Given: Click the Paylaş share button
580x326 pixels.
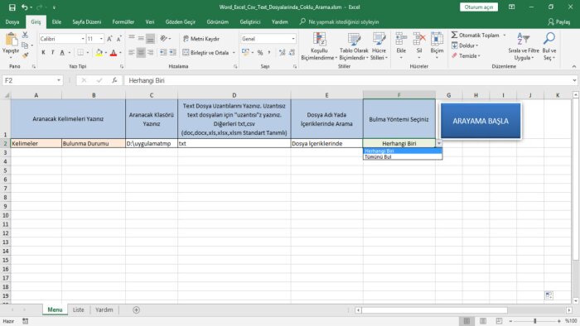Looking at the screenshot, I should 559,22.
